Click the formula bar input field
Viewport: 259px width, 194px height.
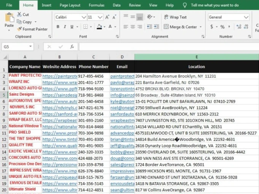pos(169,47)
